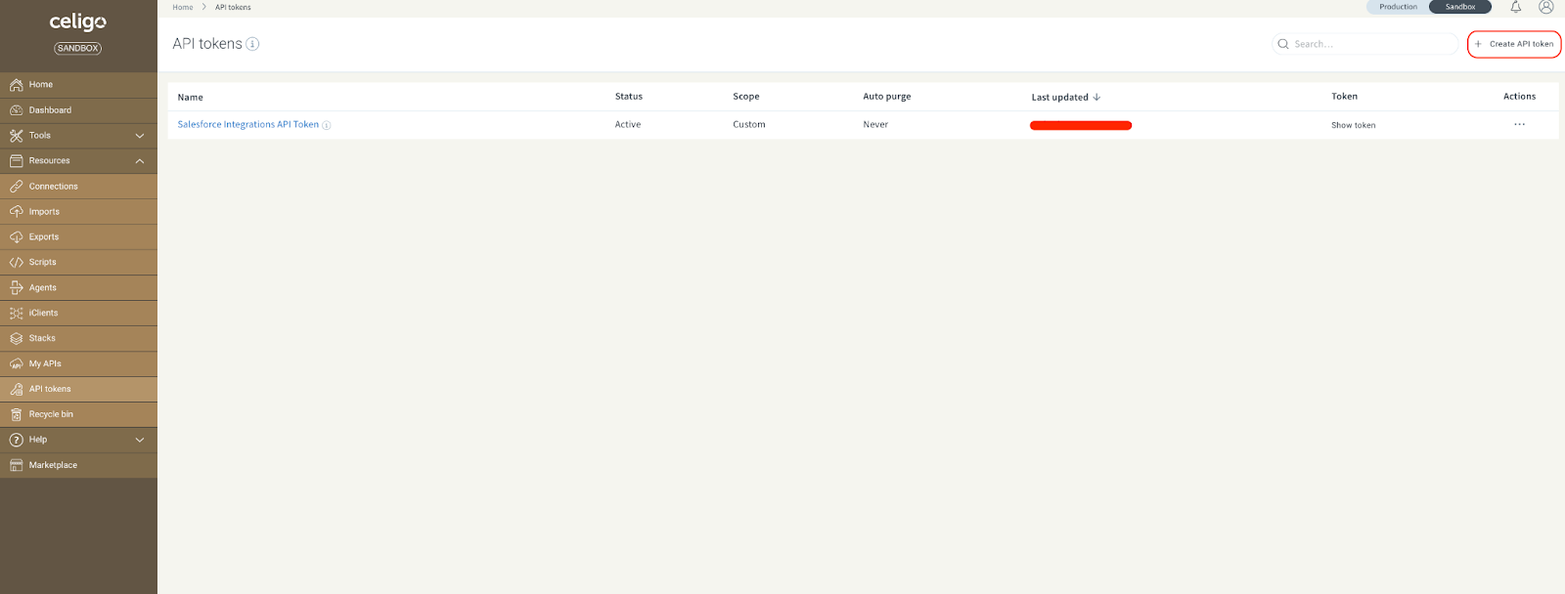Screen dimensions: 1565x594
Task: Open Recycle bin in the sidebar
Action: (x=78, y=414)
